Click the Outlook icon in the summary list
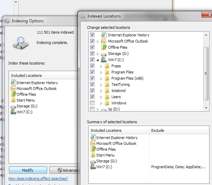This screenshot has height=185, width=212. (93, 143)
